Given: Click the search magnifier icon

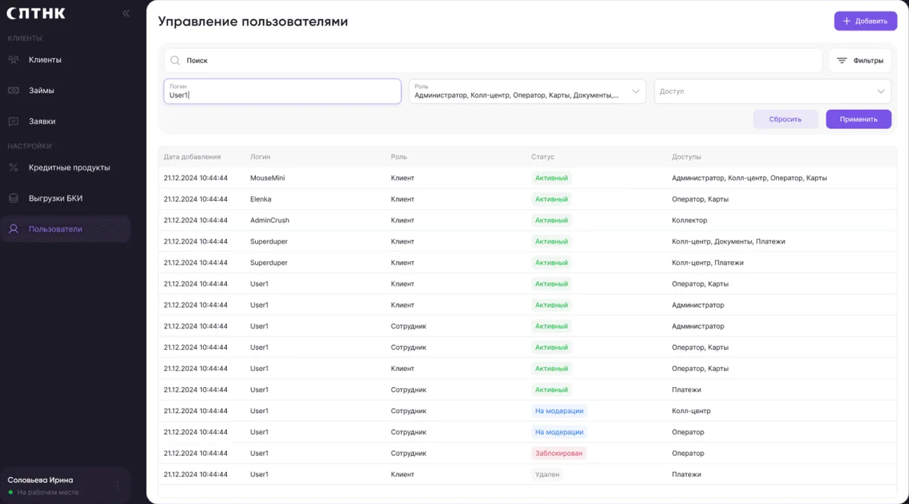Looking at the screenshot, I should click(x=175, y=60).
